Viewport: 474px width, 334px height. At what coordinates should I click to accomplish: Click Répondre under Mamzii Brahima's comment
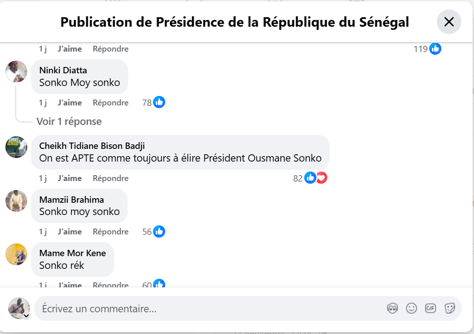coord(110,232)
